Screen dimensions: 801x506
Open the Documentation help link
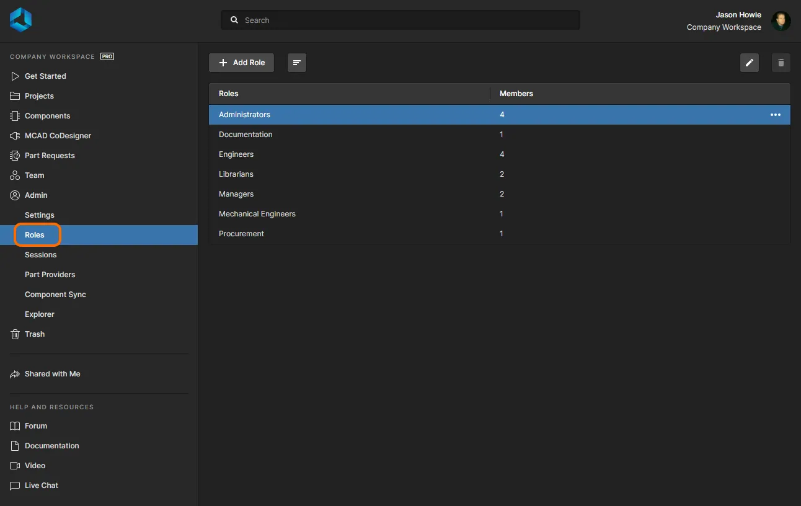[x=51, y=446]
